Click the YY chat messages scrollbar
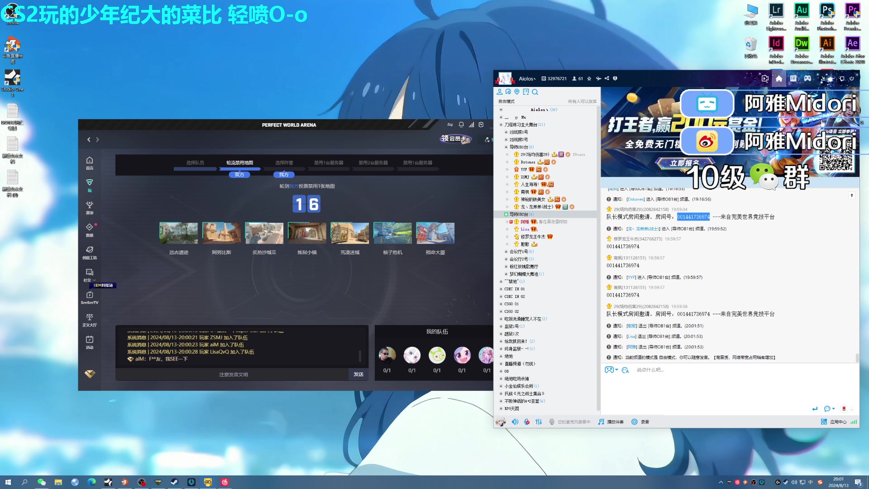 [857, 358]
